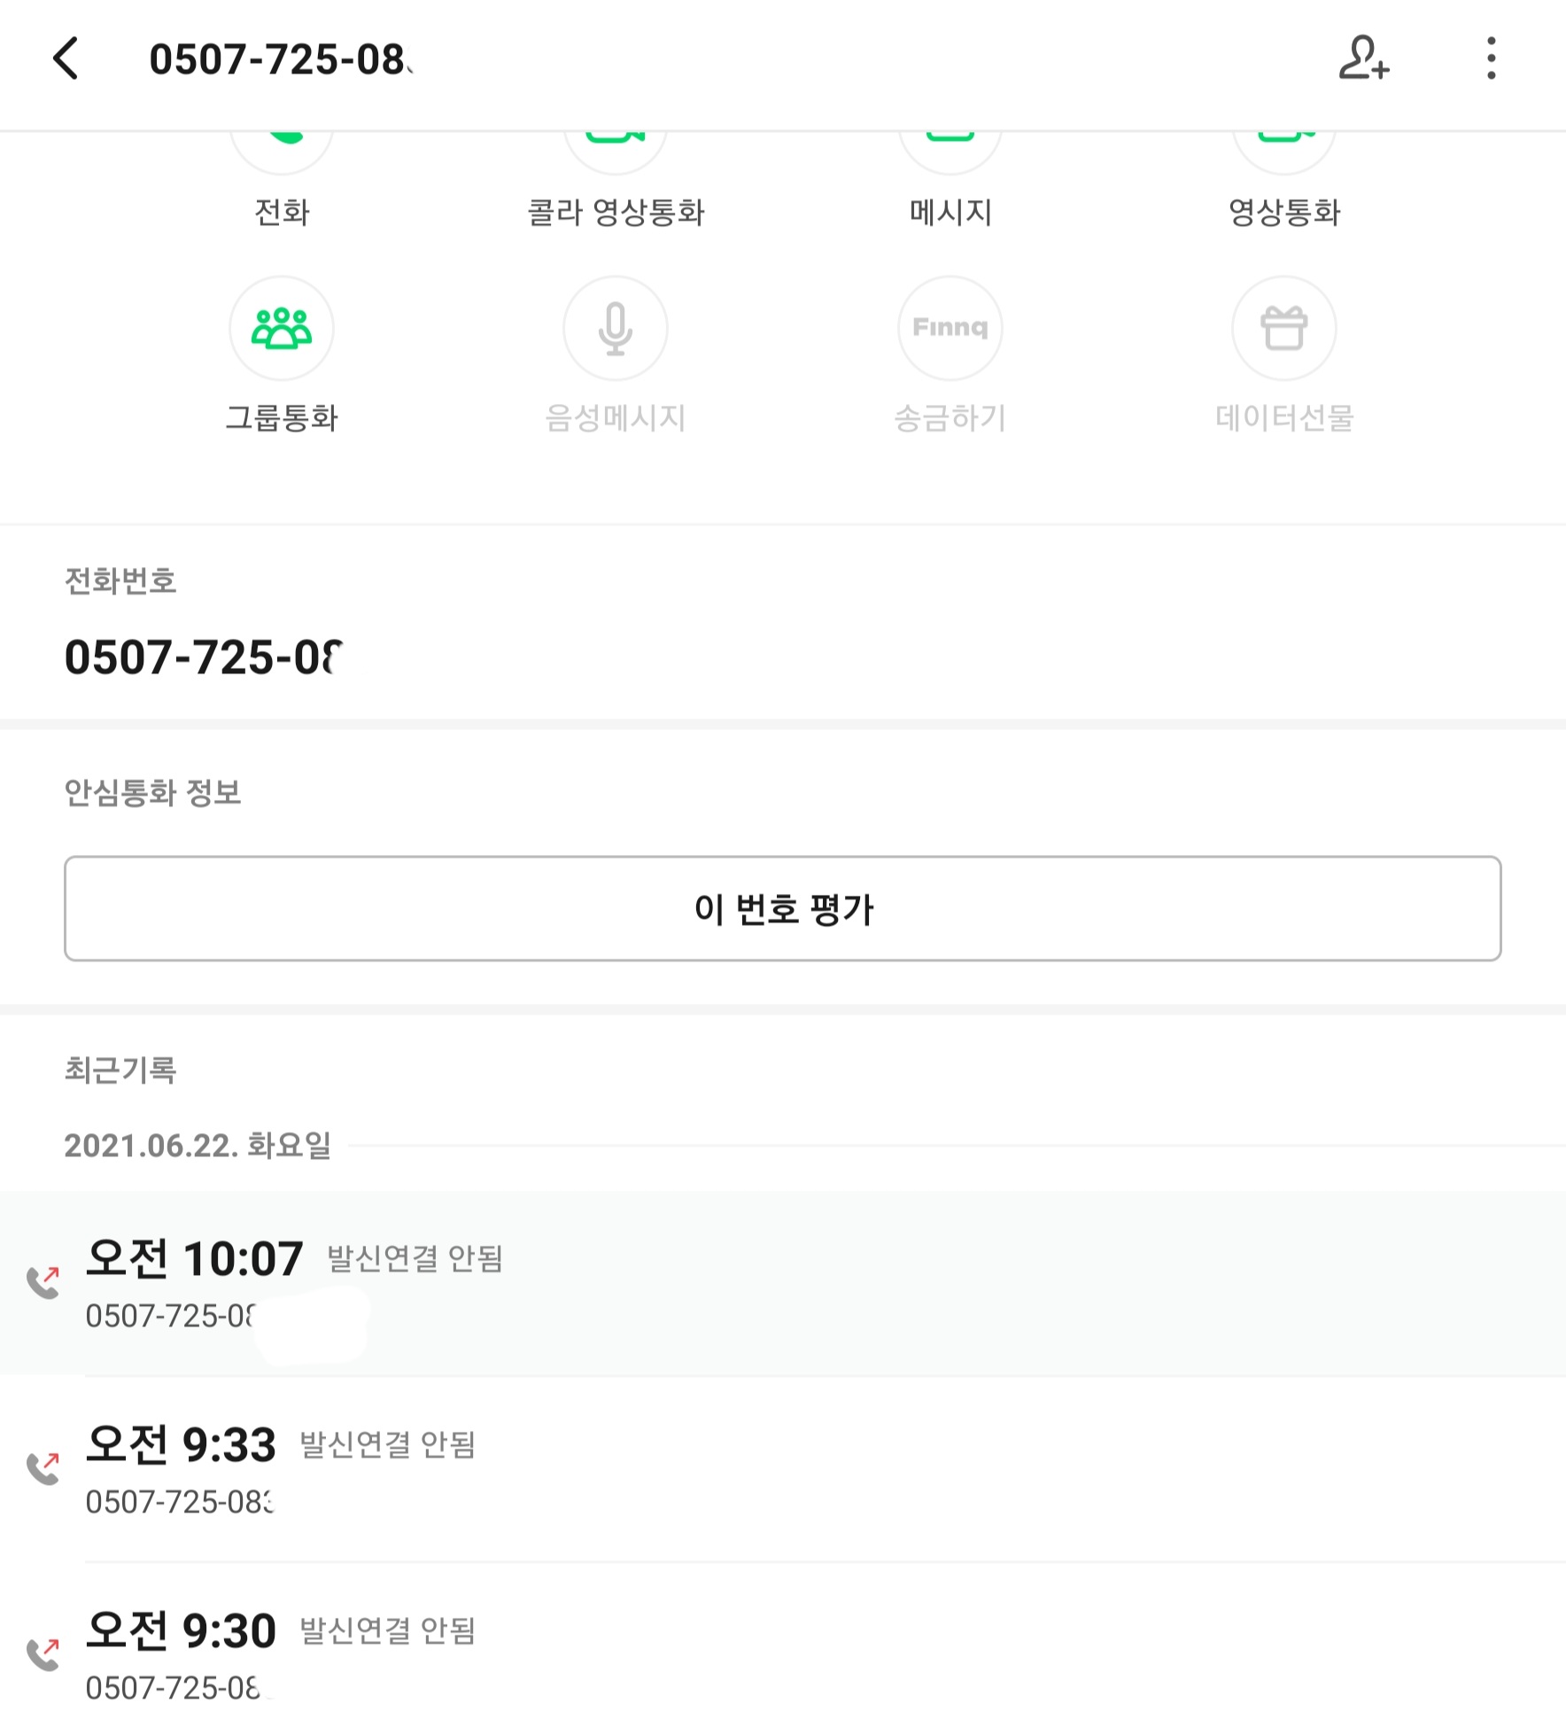Tap the 안심통화 정보 section label

(x=152, y=792)
